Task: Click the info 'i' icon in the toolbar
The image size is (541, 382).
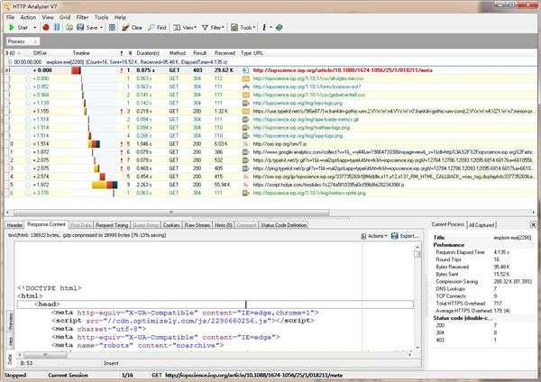Action: (264, 27)
